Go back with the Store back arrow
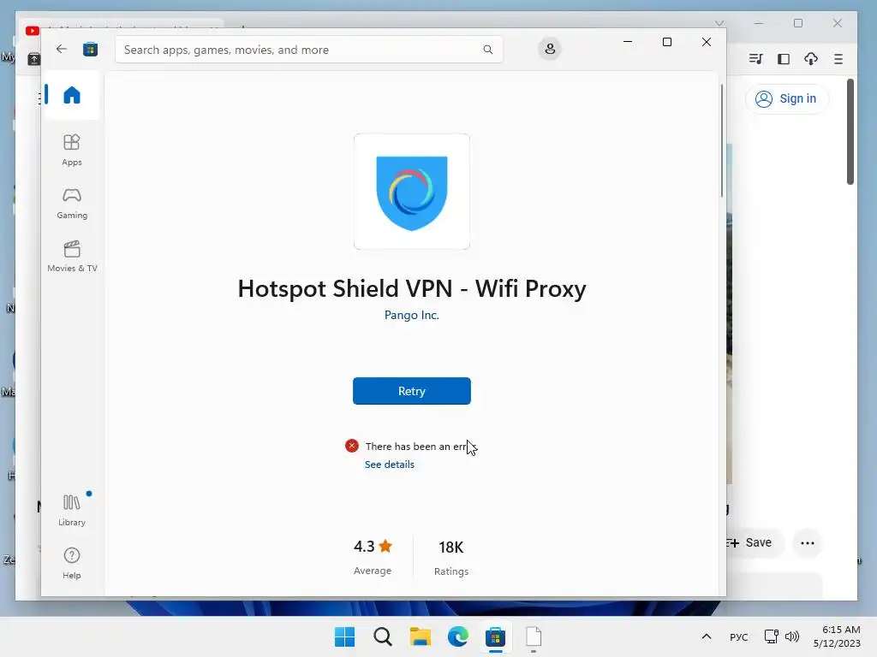This screenshot has width=877, height=657. tap(62, 49)
